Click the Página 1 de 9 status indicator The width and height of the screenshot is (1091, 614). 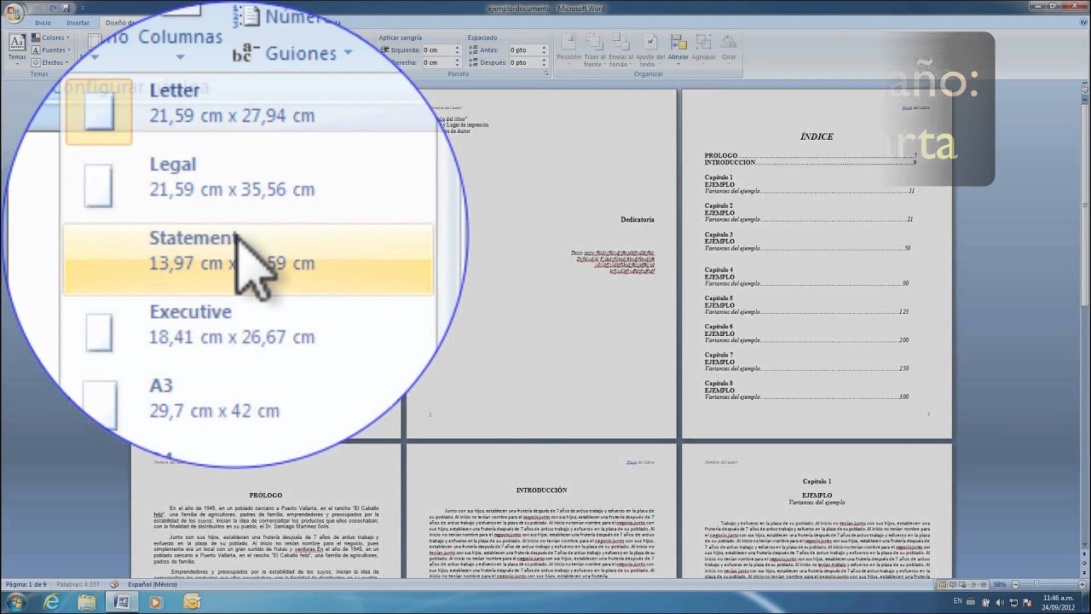click(x=27, y=584)
